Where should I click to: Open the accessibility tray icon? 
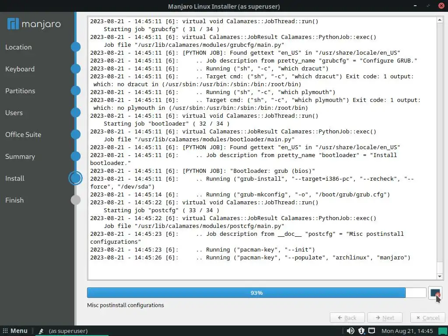pyautogui.click(x=361, y=331)
